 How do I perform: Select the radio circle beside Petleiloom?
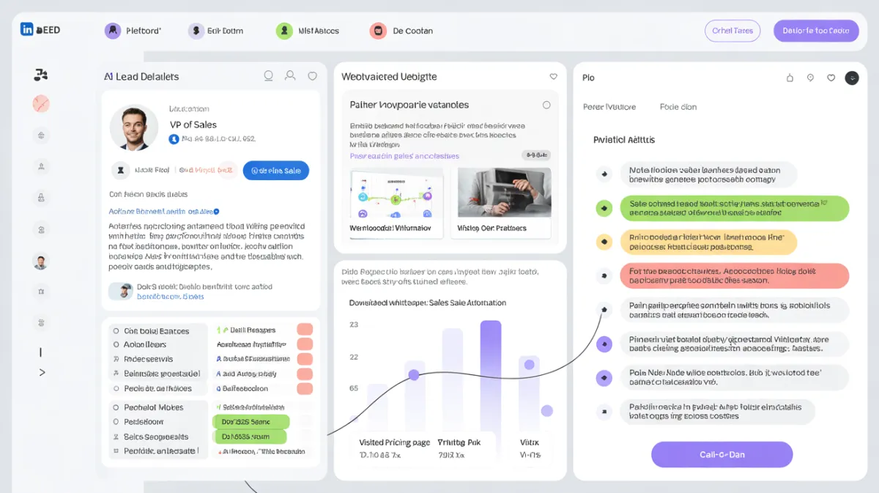pyautogui.click(x=116, y=422)
